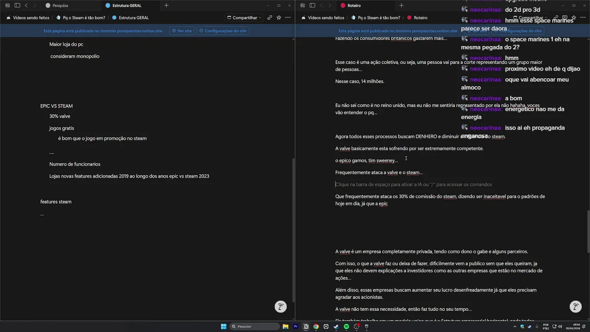Open Epic Games Launcher from the taskbar
This screenshot has width=590, height=332.
366,326
